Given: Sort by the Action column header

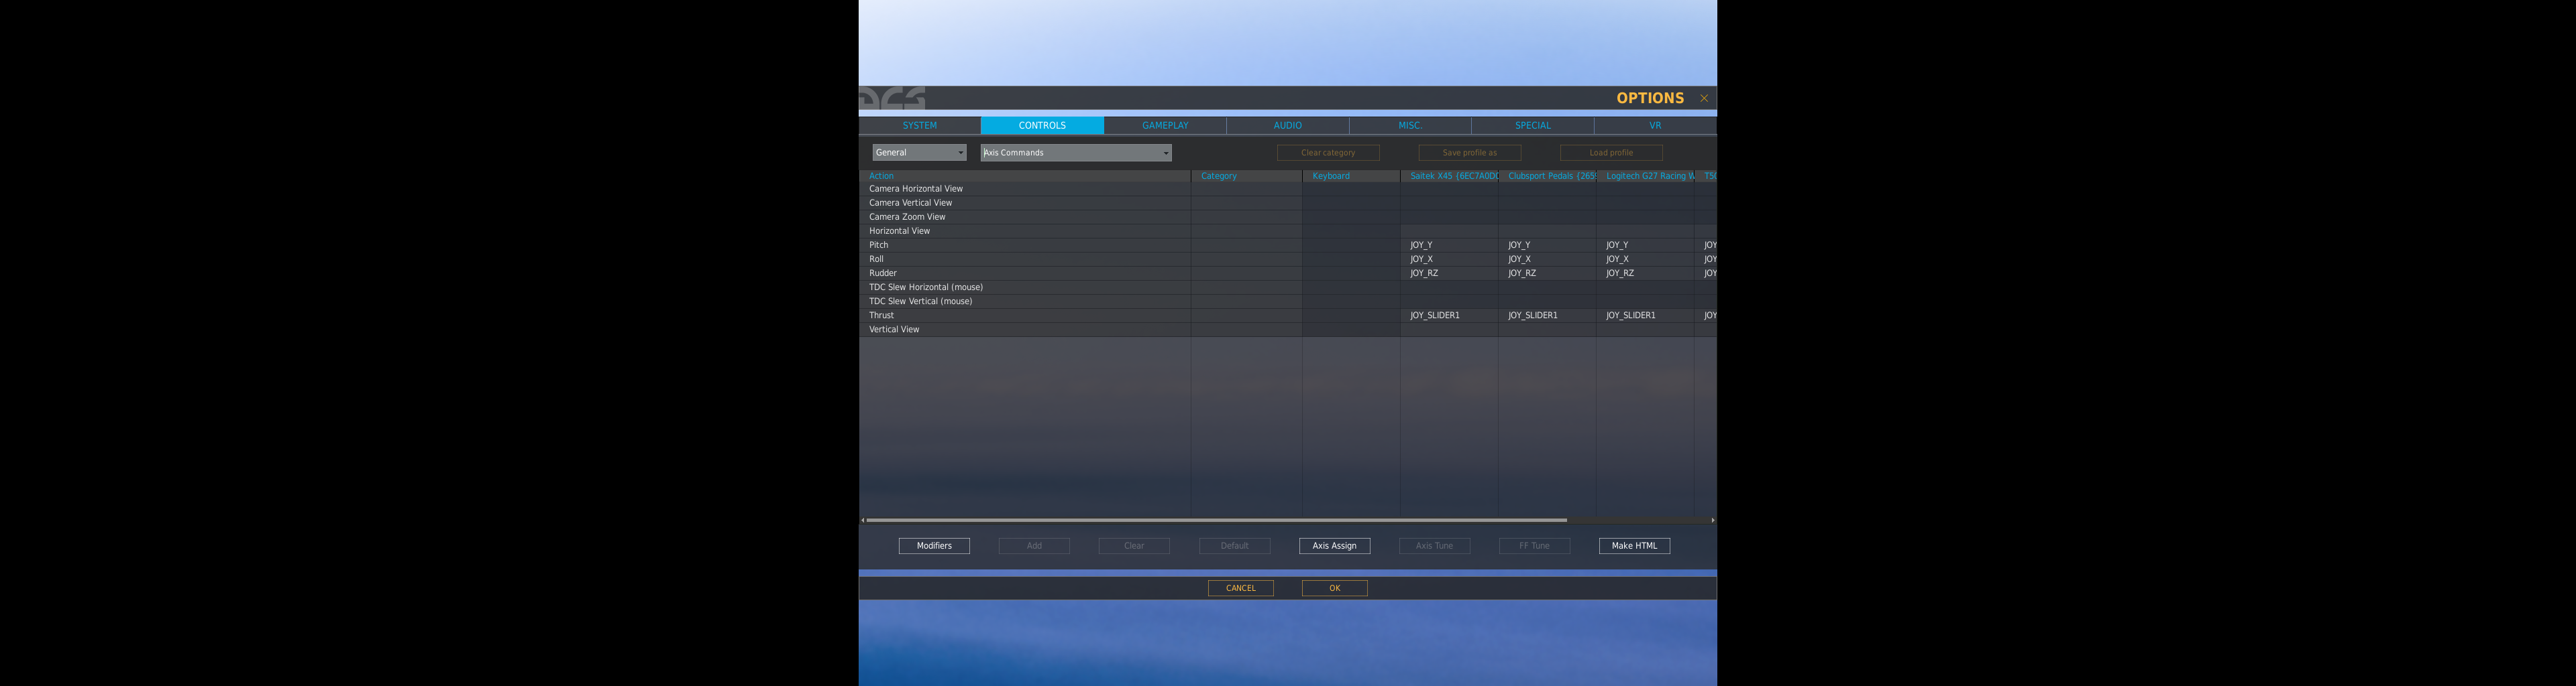Looking at the screenshot, I should 1025,176.
